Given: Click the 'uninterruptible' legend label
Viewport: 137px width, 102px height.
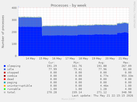Looking at the screenshot, I should tap(20, 86).
